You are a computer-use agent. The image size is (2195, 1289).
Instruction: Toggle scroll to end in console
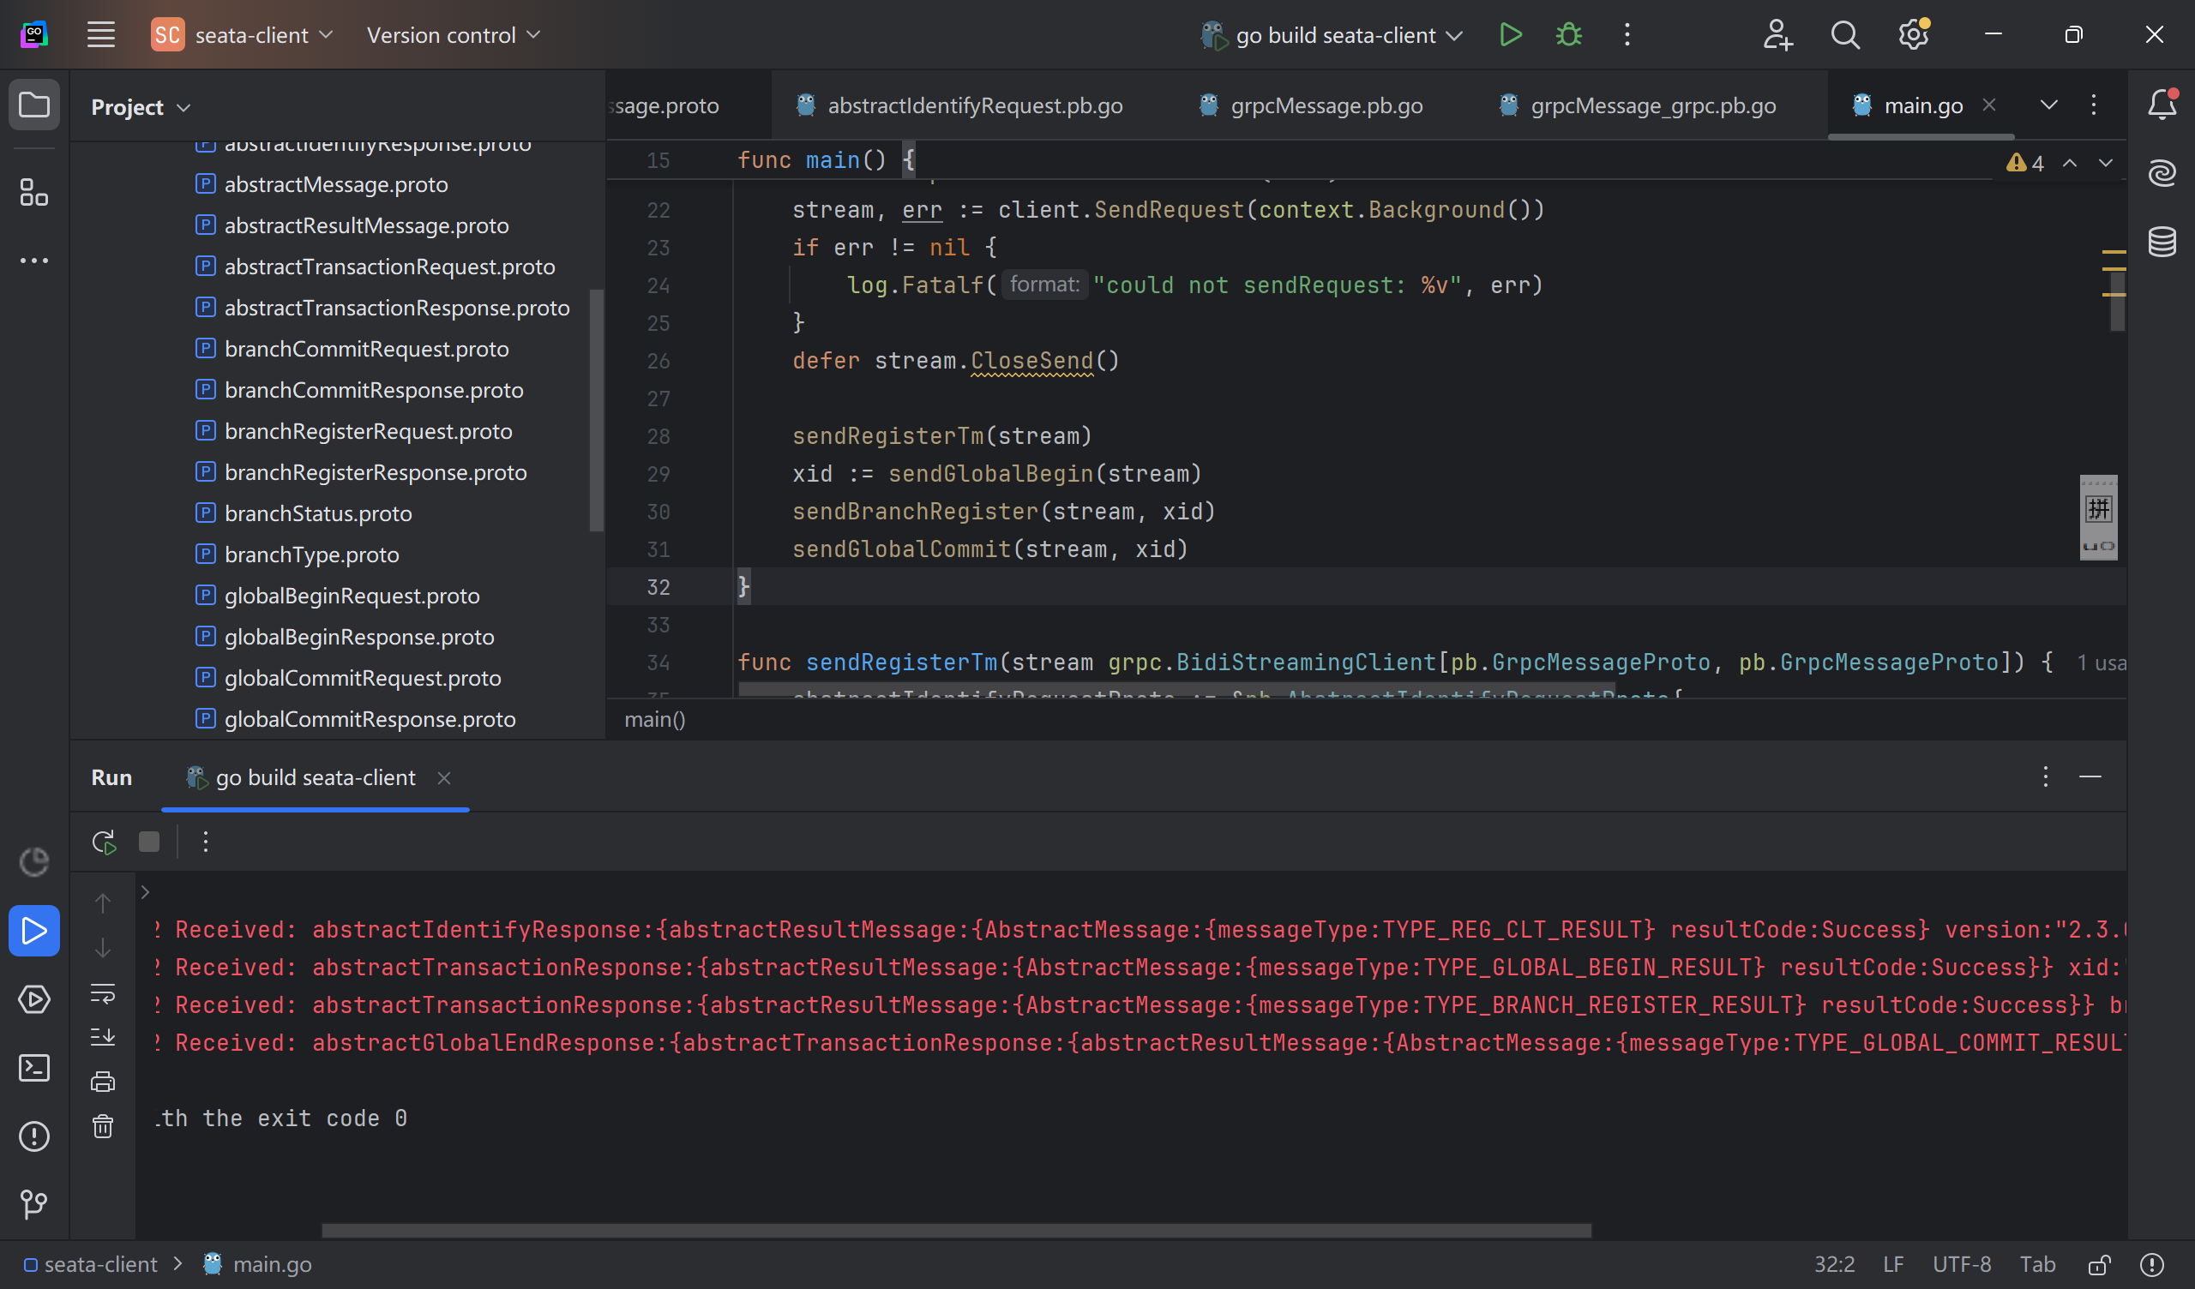[x=103, y=1036]
